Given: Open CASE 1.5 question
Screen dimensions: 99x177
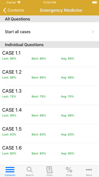Looking at the screenshot, I should tap(49, 133).
